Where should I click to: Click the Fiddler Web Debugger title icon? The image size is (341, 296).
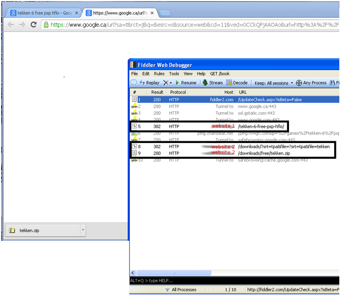point(133,64)
